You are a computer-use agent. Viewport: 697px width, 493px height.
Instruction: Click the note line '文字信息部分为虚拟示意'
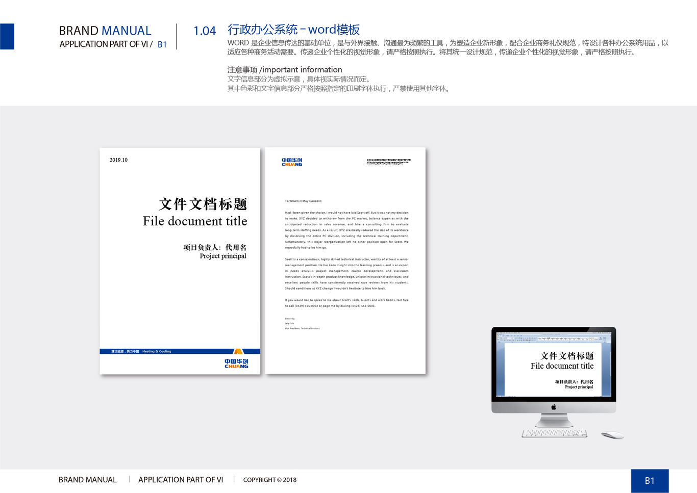tap(300, 79)
